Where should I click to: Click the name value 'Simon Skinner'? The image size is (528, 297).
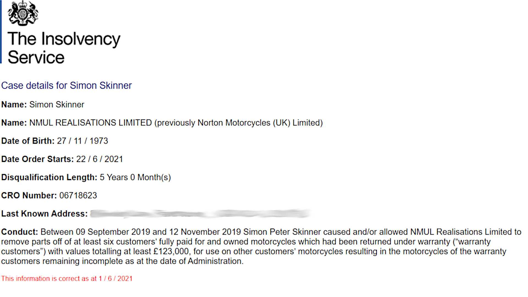click(x=57, y=105)
